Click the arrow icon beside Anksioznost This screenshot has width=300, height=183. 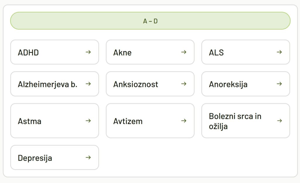point(184,84)
